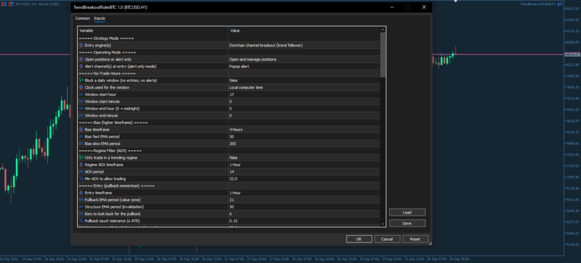Click the 80514.17 price label on the chart axis

click(572, 54)
